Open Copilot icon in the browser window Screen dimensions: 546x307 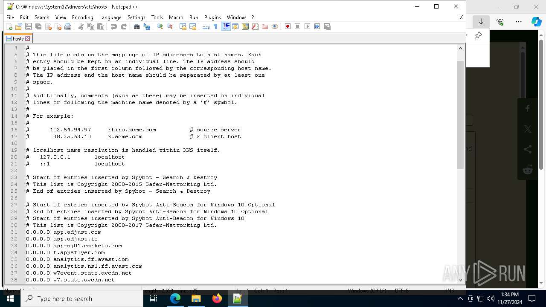coord(536,21)
